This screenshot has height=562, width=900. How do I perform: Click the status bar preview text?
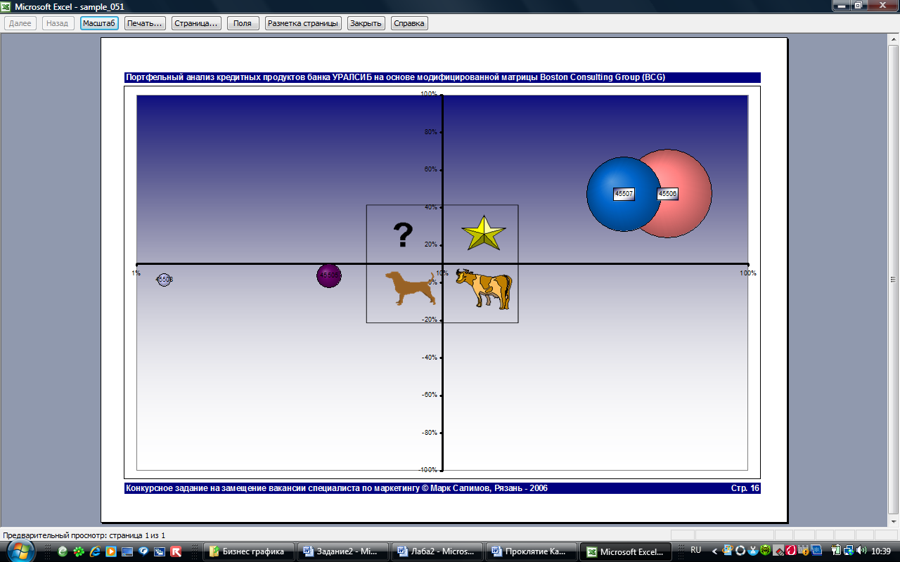84,535
